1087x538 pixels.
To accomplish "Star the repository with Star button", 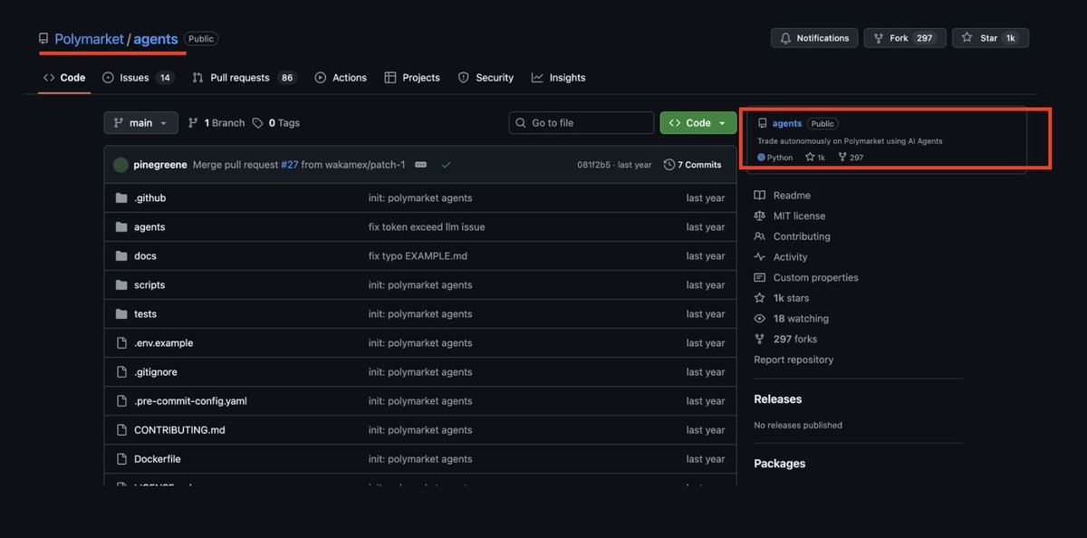I will tap(990, 38).
